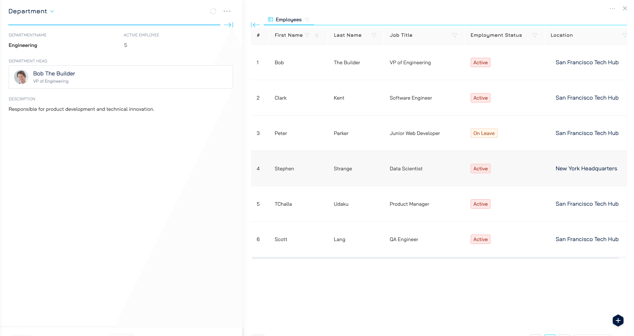The height and width of the screenshot is (336, 634).
Task: Click Bob The Builder's avatar photo
Action: point(21,77)
